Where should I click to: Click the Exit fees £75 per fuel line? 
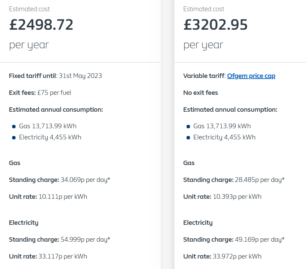(x=40, y=93)
